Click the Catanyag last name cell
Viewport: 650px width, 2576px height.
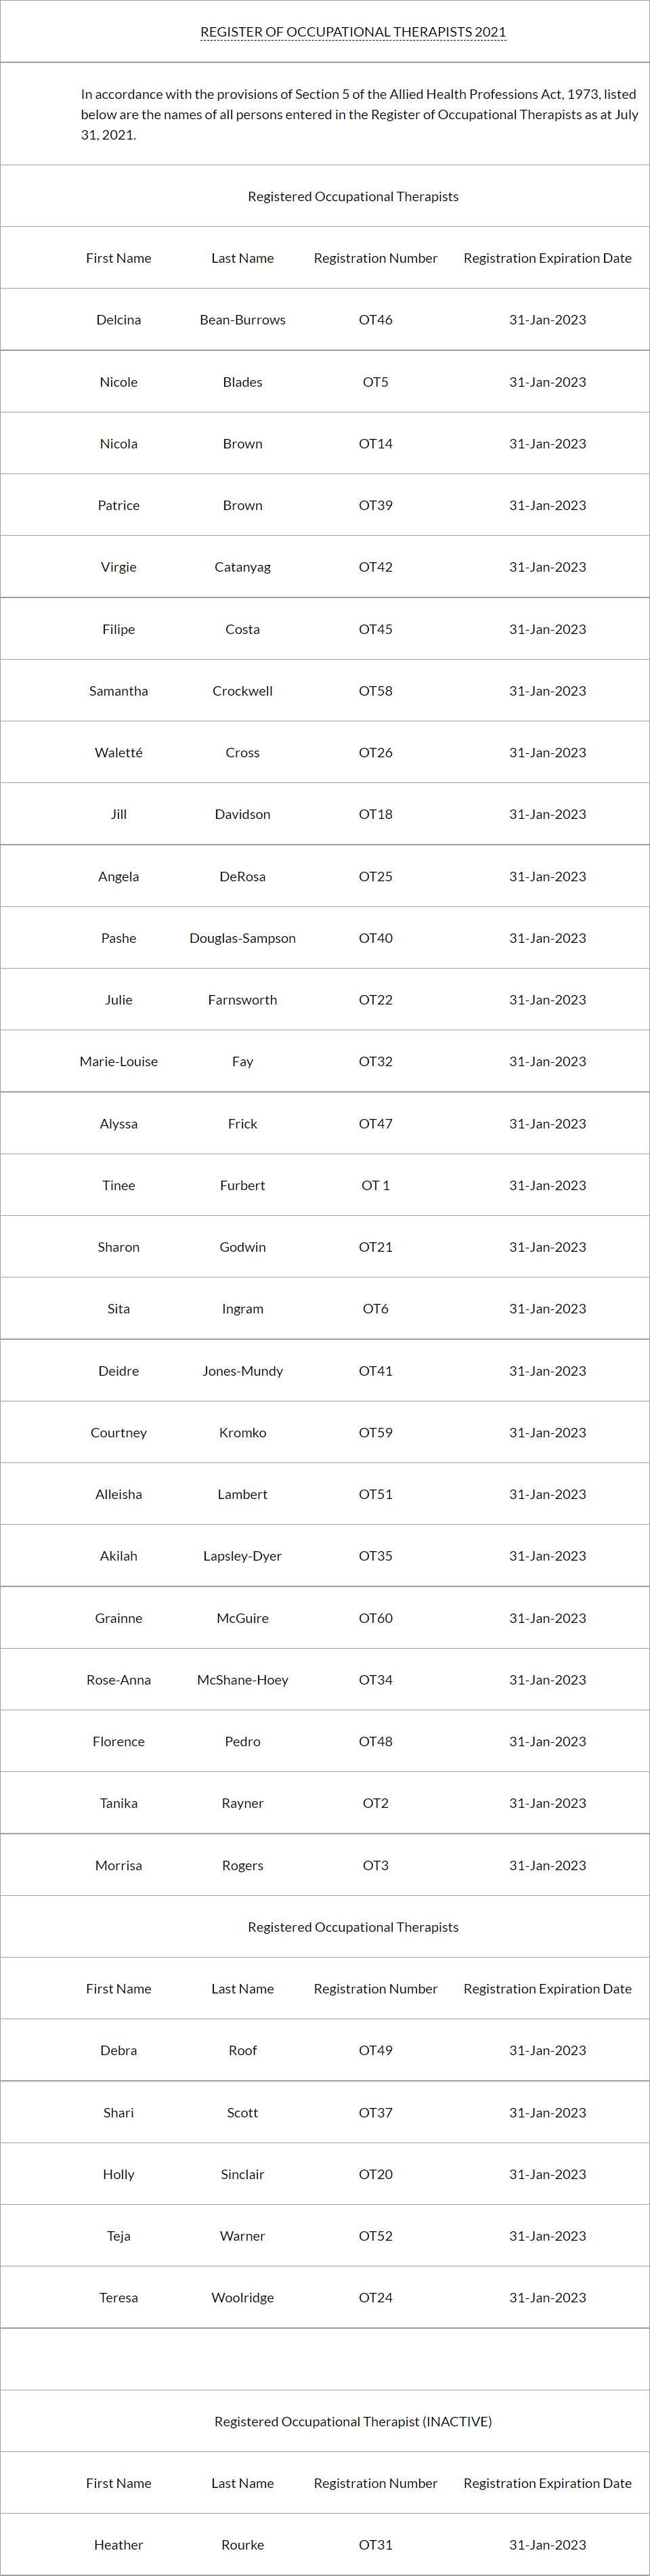[x=242, y=567]
